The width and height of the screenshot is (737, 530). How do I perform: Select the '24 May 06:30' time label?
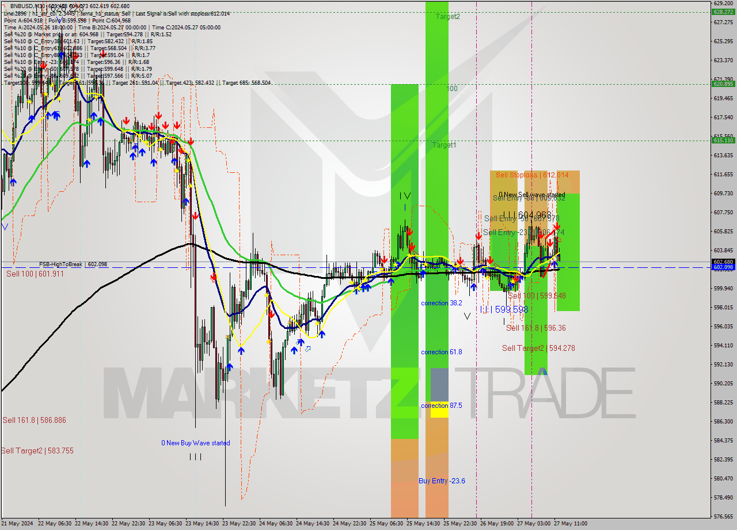pos(276,524)
